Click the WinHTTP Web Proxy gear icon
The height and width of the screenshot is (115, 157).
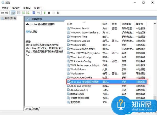(x=68, y=53)
